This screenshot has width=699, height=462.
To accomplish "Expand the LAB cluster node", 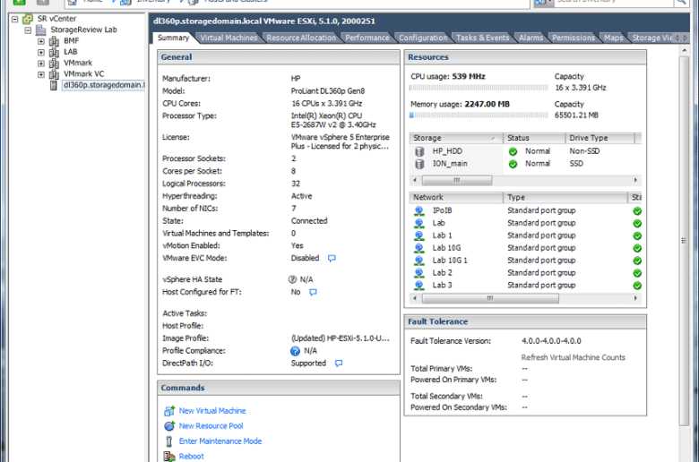I will pos(41,52).
